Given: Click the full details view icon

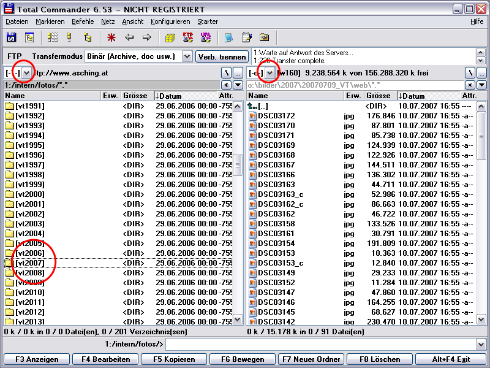Looking at the screenshot, I should coord(69,37).
